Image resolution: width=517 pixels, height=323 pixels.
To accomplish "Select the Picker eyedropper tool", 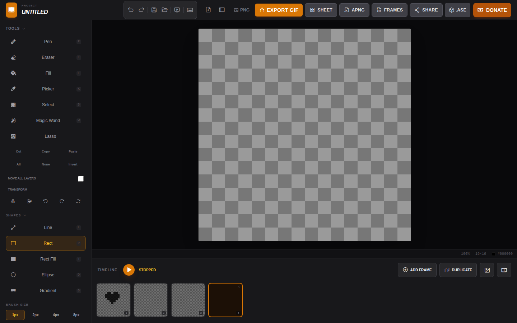I will 46,89.
